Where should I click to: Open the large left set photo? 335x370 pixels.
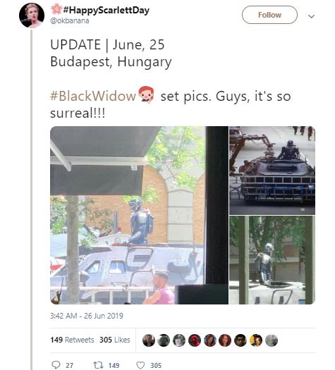(x=139, y=215)
